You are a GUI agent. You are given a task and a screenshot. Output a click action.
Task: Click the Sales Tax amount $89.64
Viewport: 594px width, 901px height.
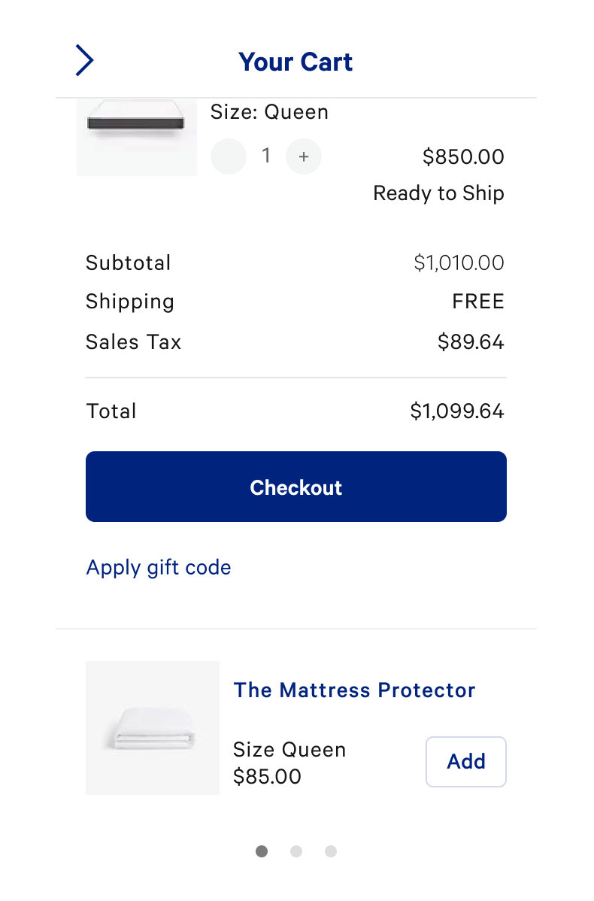471,341
